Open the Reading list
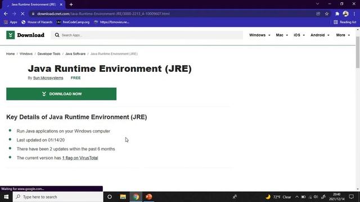The image size is (360, 202). point(345,22)
